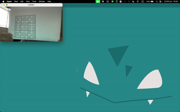180x112 pixels.
Task: Click the sudoku camera preview image
Action: pos(31,24)
